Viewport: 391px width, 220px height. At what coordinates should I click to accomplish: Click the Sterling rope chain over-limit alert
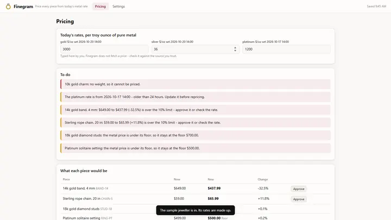click(x=195, y=122)
